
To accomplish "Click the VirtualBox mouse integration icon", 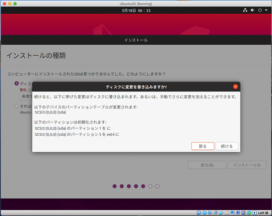I will click(x=249, y=213).
